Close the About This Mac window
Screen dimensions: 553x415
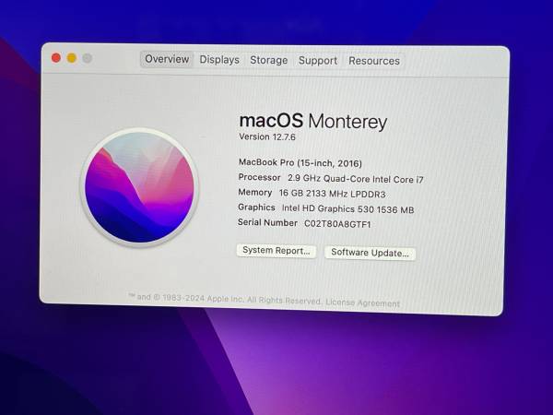pyautogui.click(x=56, y=58)
